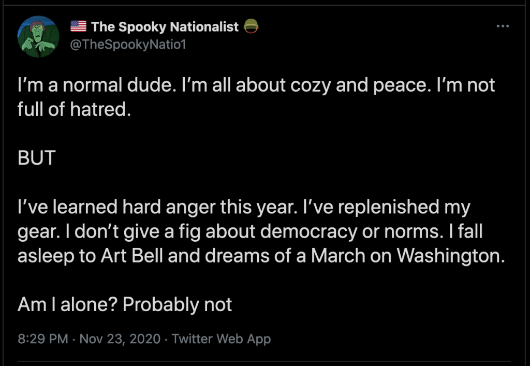Click the 8:29 PM timestamp
Image resolution: width=530 pixels, height=366 pixels.
pyautogui.click(x=43, y=339)
